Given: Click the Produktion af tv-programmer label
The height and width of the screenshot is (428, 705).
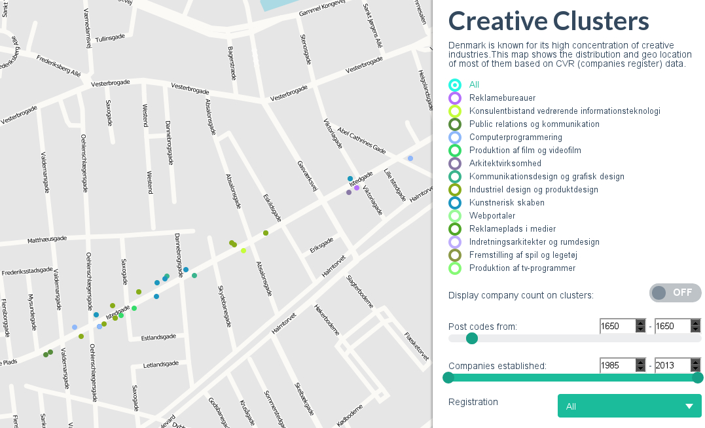Looking at the screenshot, I should pos(522,268).
